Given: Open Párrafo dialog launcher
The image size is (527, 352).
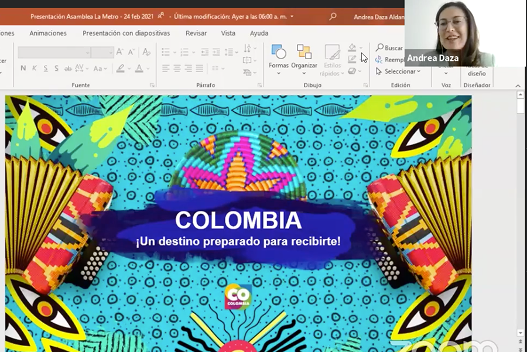Looking at the screenshot, I should (260, 86).
